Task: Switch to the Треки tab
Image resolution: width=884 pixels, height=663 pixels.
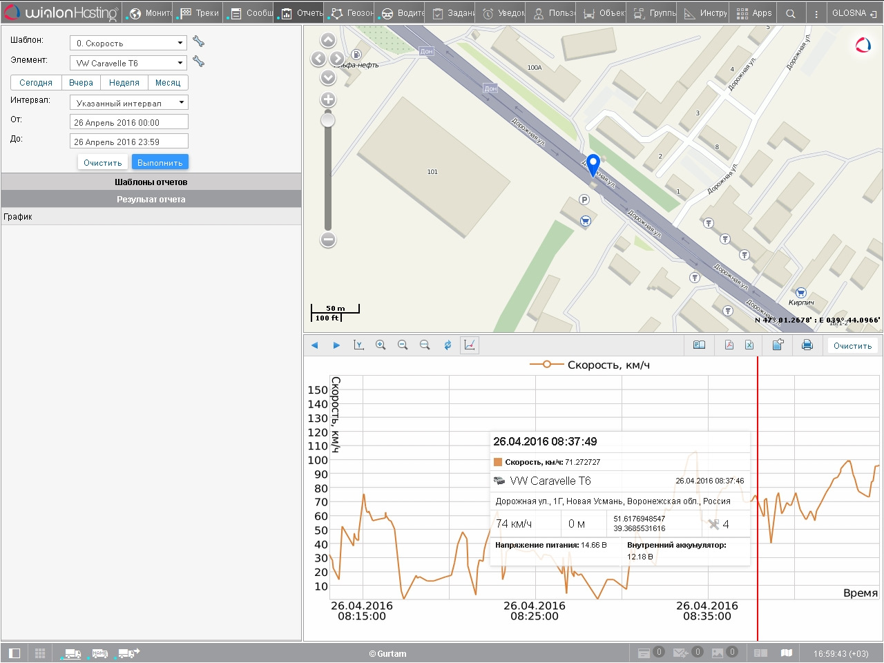Action: point(200,13)
